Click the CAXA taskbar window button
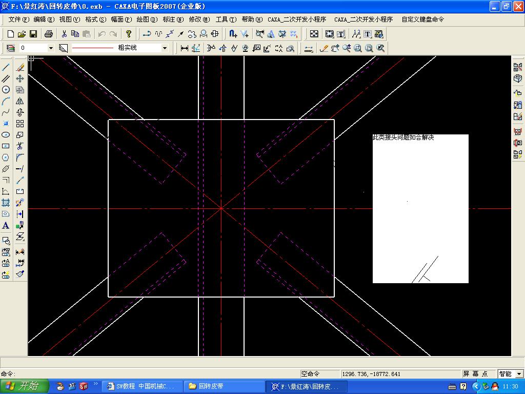 pyautogui.click(x=307, y=386)
